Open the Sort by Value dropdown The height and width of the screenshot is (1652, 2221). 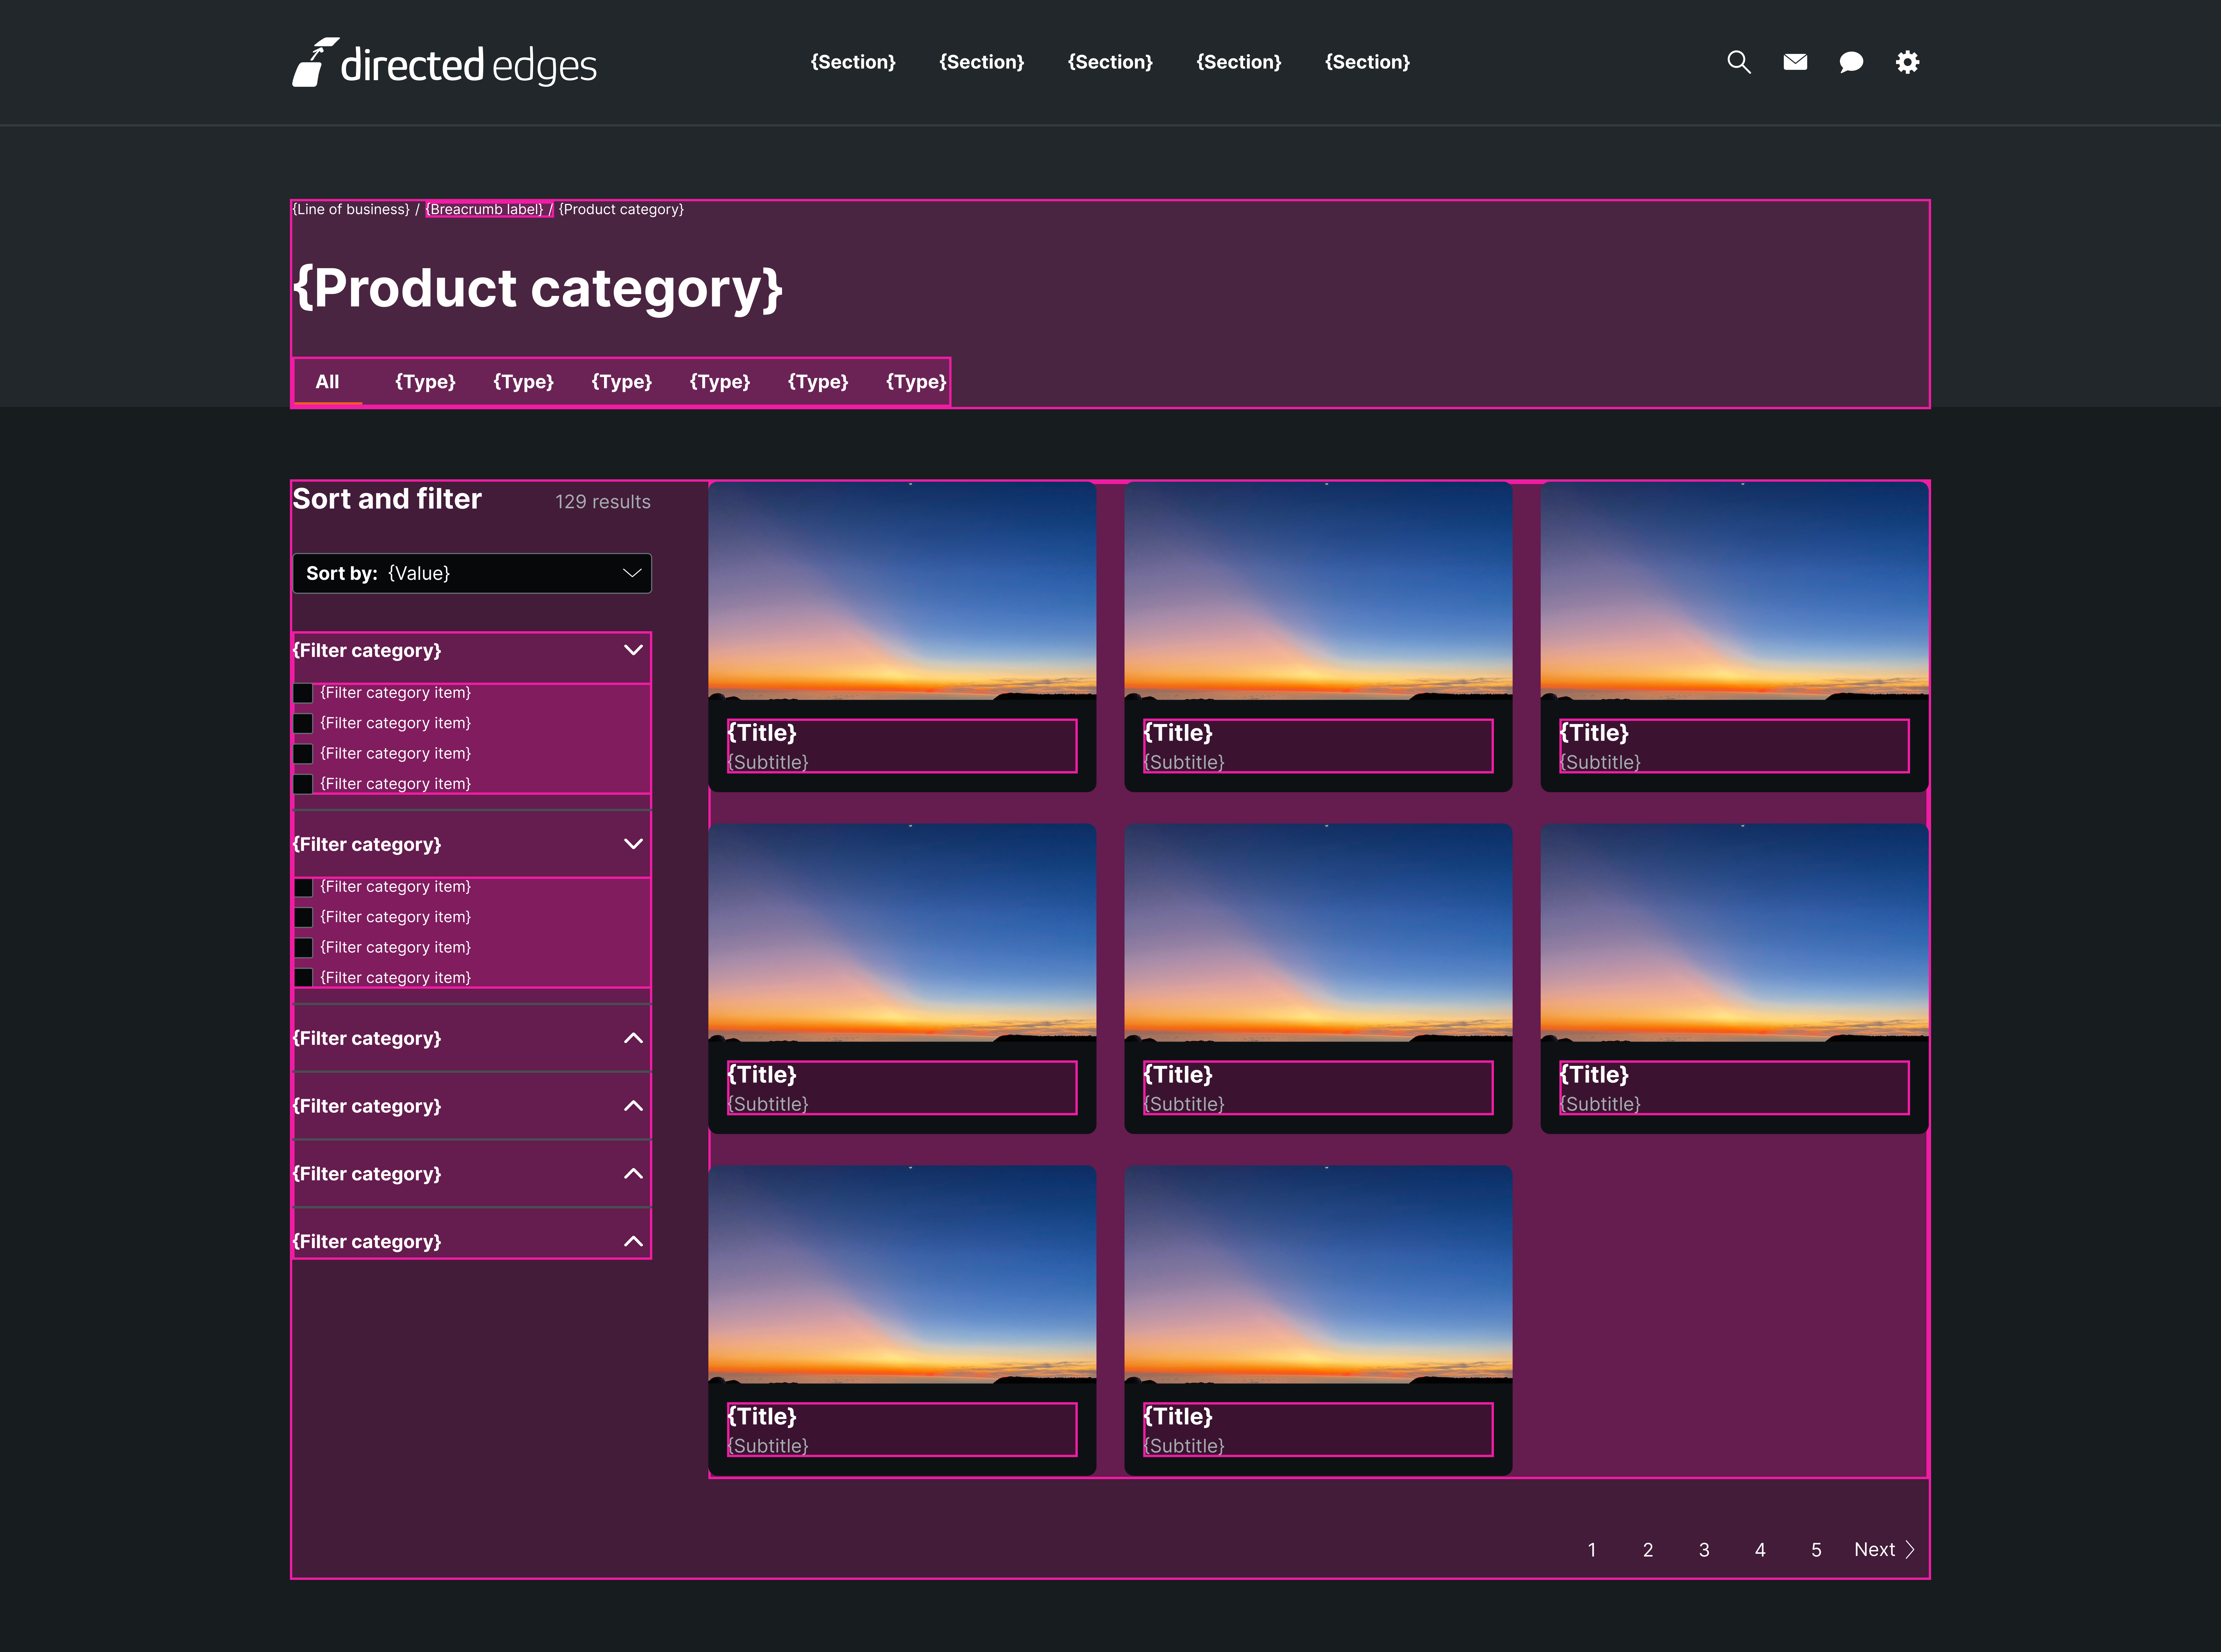[471, 573]
